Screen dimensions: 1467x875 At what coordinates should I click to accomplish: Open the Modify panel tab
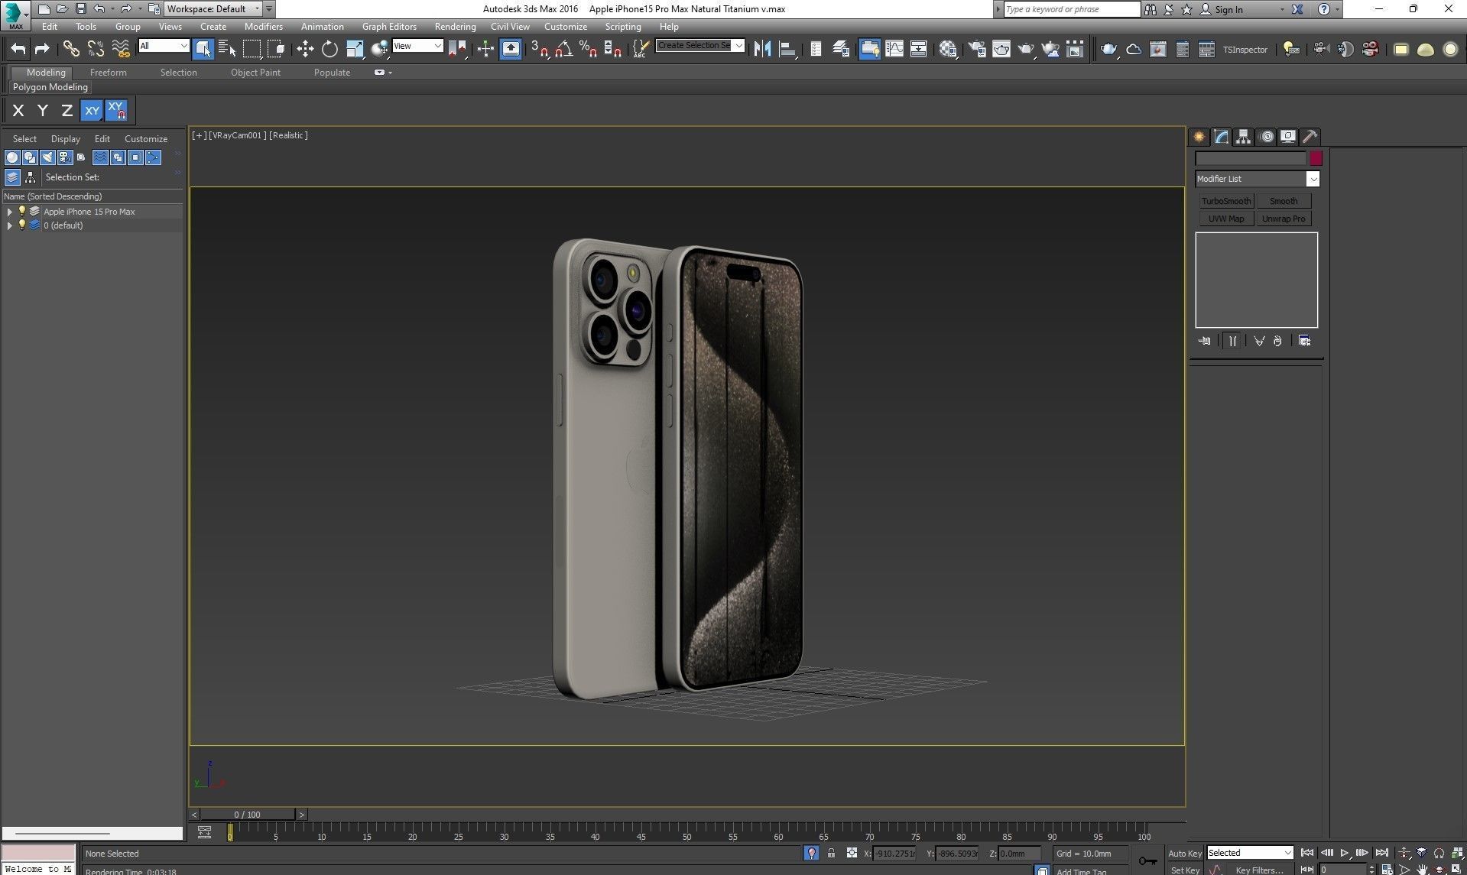(1221, 137)
